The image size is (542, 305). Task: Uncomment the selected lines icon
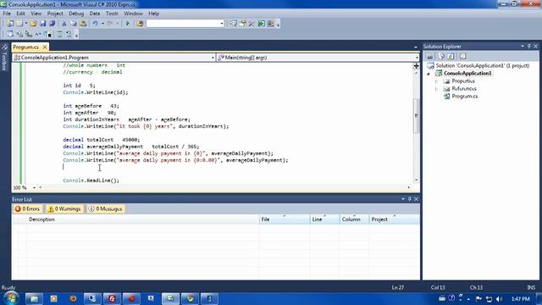69,34
